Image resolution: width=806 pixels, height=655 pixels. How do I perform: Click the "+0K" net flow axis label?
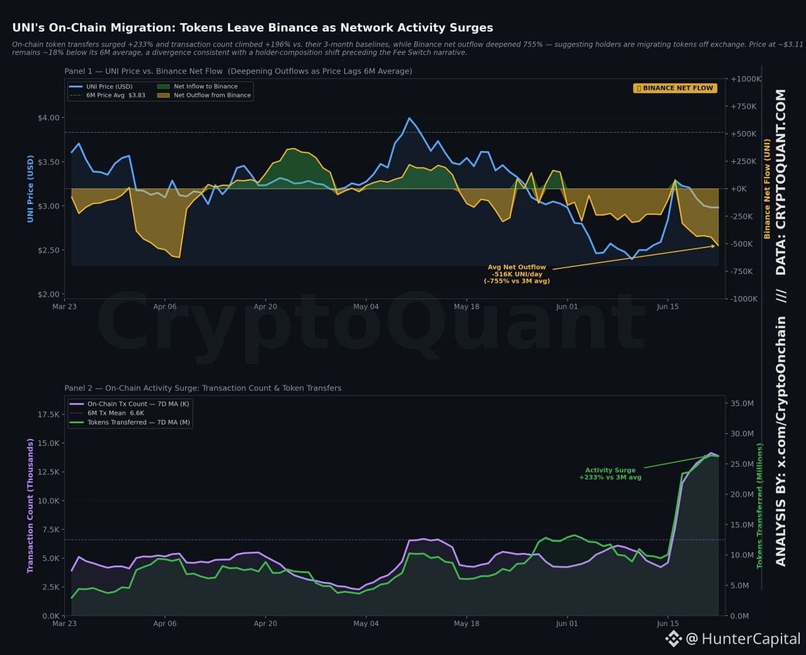coord(739,189)
